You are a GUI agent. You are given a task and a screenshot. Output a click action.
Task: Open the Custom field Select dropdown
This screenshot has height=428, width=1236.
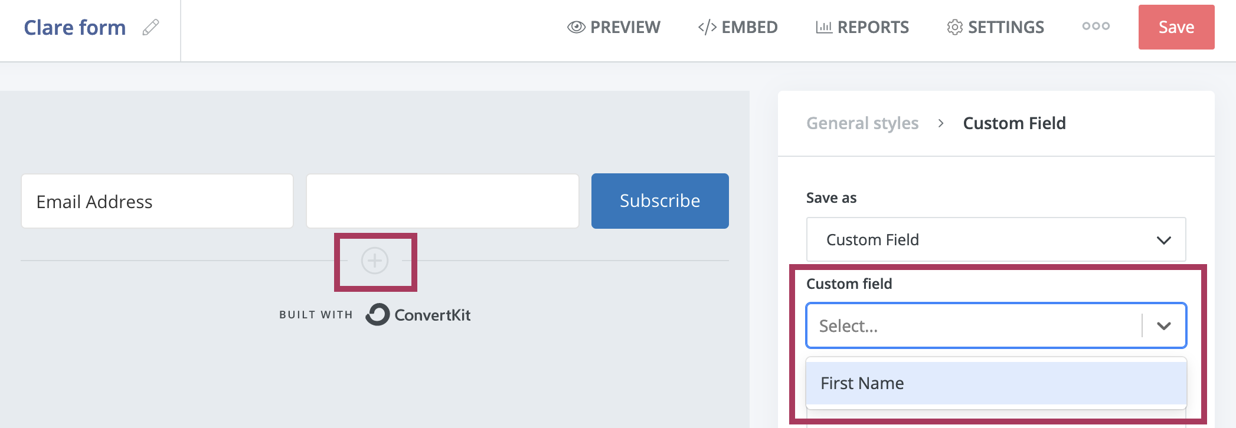[x=974, y=326]
